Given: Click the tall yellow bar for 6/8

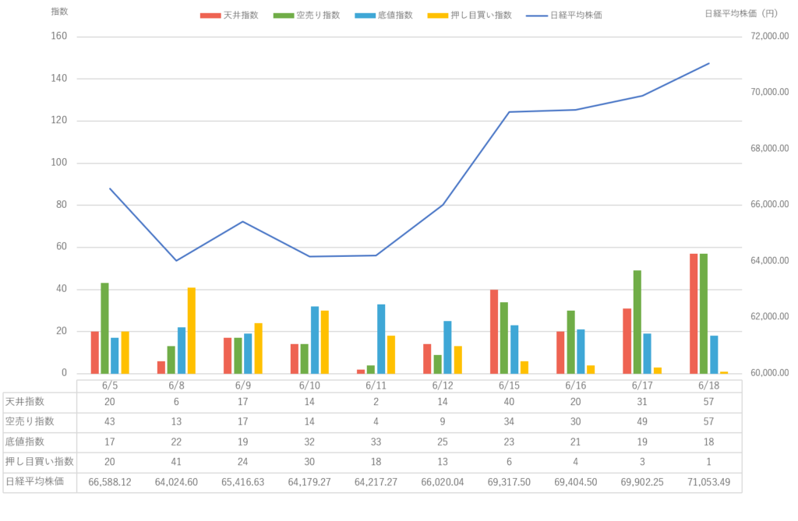Looking at the screenshot, I should coord(192,331).
